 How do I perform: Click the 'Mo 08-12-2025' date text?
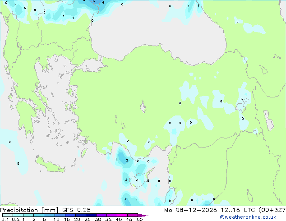(x=191, y=210)
